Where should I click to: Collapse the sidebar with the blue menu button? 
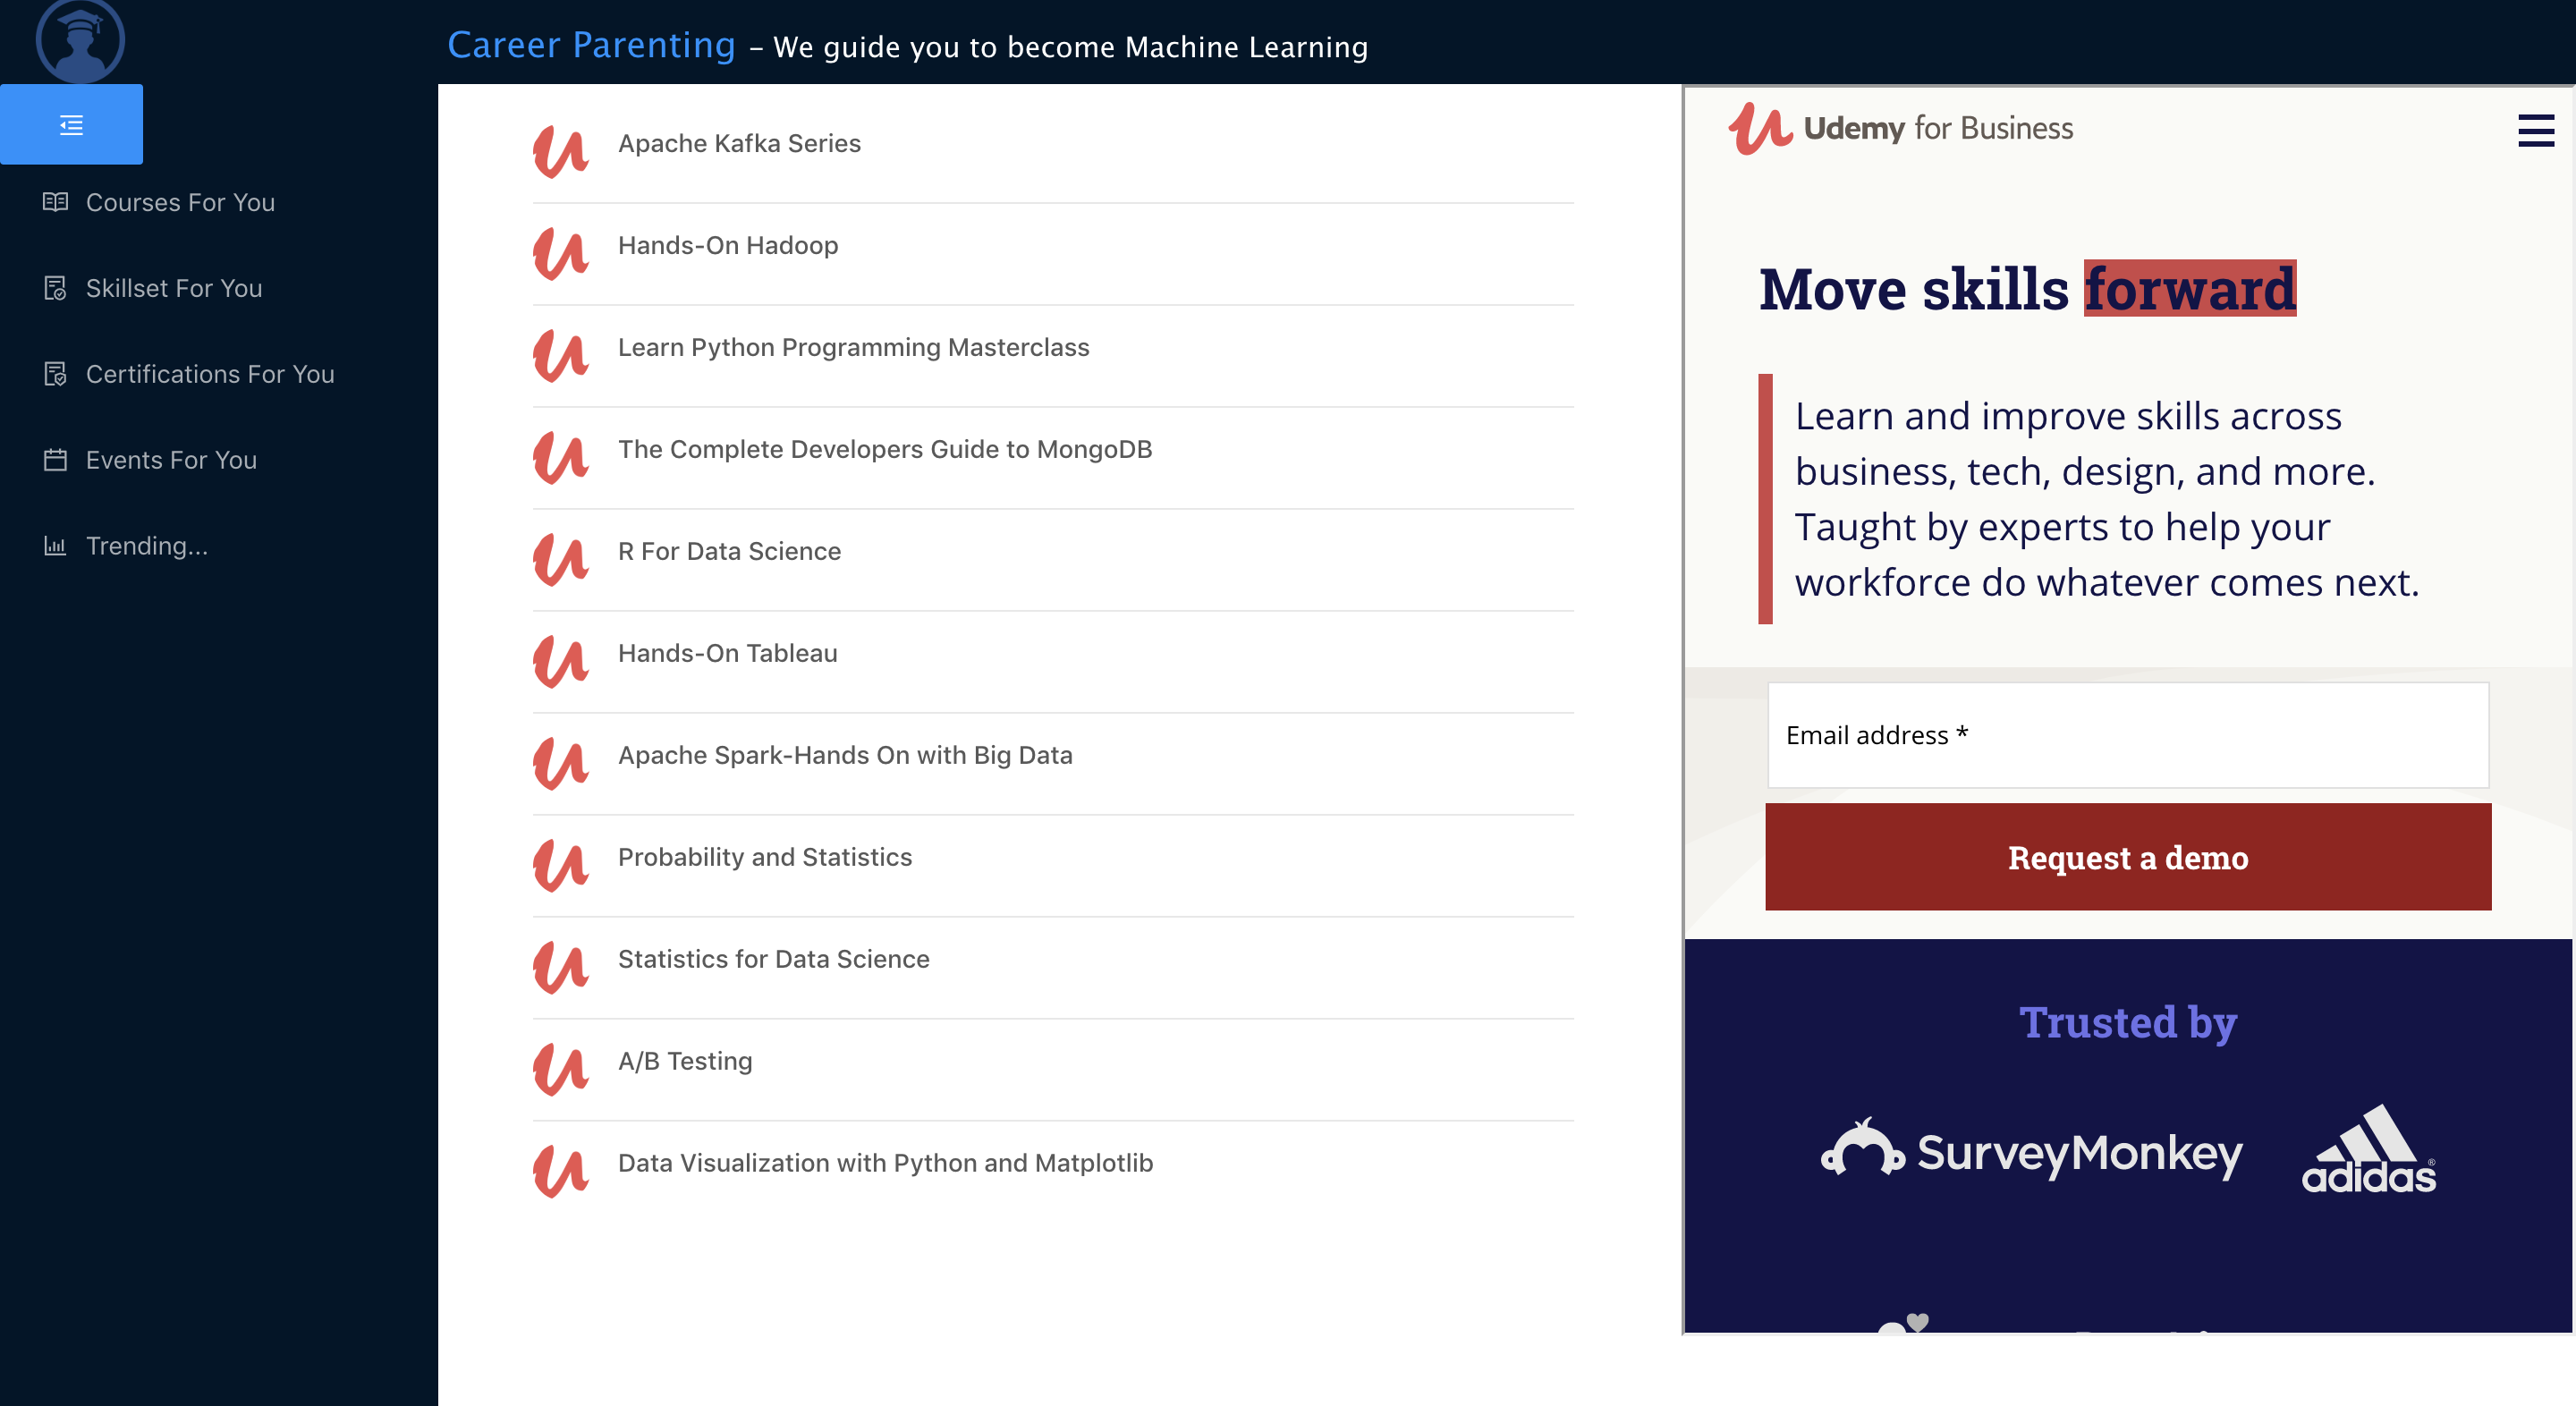[x=71, y=125]
